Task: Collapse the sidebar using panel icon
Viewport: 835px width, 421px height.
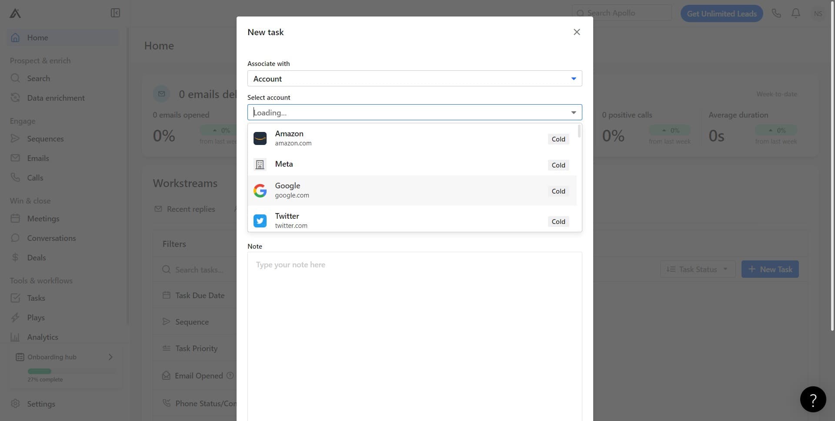Action: point(115,13)
